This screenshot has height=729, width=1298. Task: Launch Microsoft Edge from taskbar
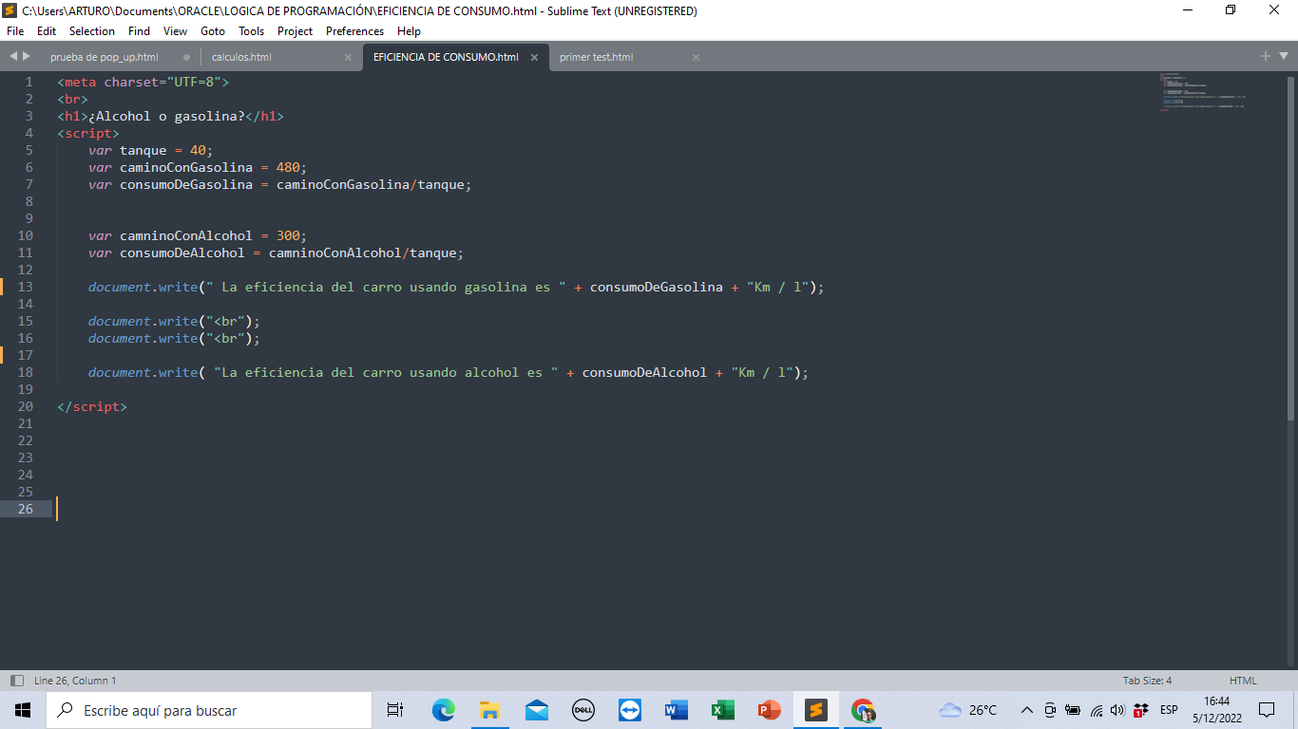click(443, 710)
